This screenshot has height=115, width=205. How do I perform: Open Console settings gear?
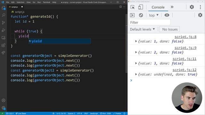point(200,15)
